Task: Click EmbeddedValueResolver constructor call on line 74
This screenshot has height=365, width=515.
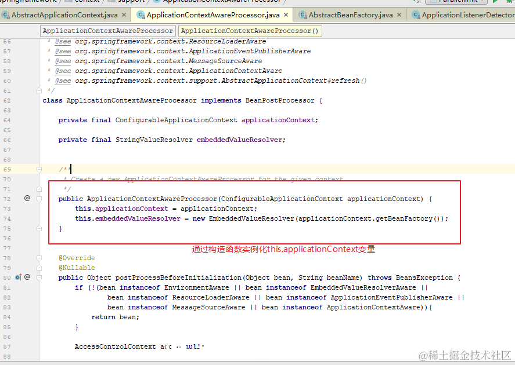Action: click(251, 218)
